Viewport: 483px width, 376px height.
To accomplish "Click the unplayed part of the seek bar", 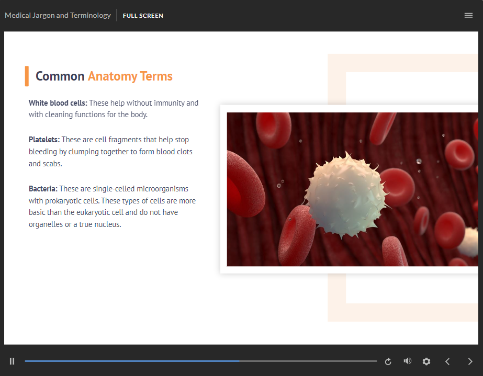I will coord(309,361).
